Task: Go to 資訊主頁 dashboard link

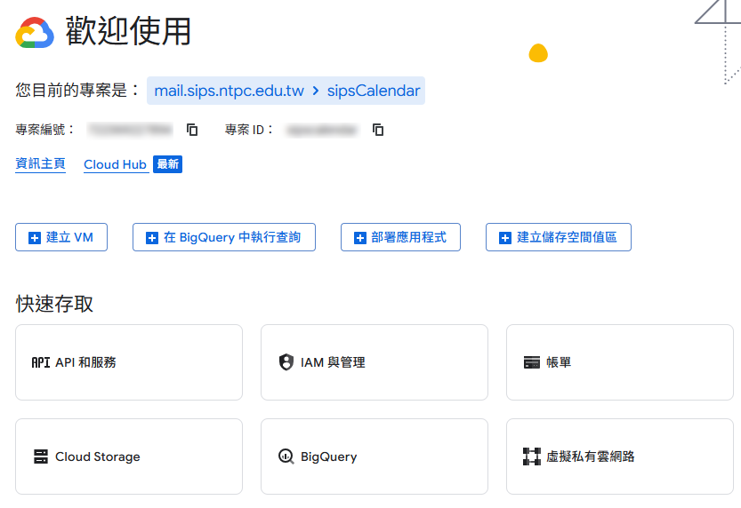Action: [40, 164]
